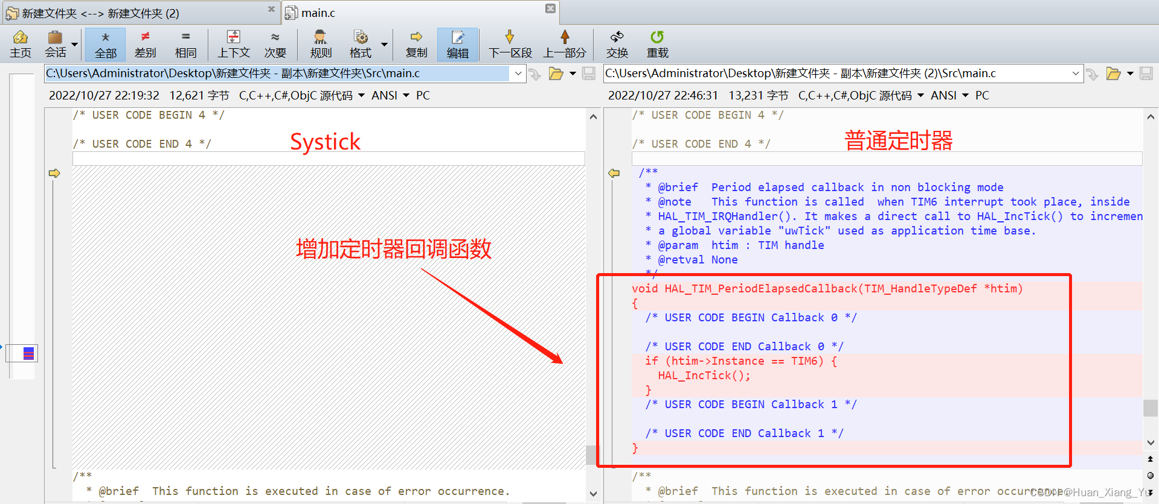1159x504 pixels.
Task: Save the left pane file
Action: pyautogui.click(x=589, y=74)
